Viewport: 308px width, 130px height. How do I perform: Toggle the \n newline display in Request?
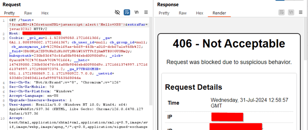click(136, 12)
